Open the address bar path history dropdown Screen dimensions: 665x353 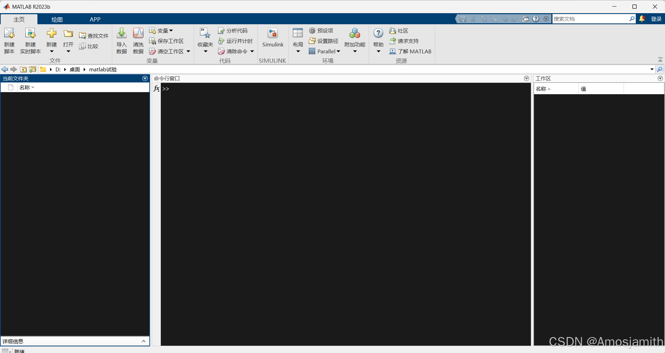[652, 69]
